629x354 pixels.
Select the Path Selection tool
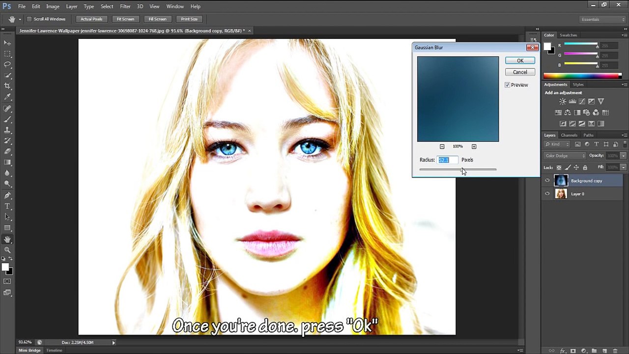tap(7, 217)
